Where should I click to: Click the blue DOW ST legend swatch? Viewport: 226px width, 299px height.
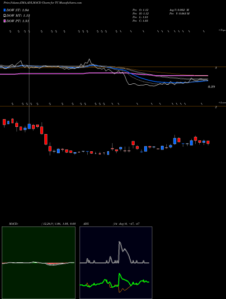click(5, 10)
